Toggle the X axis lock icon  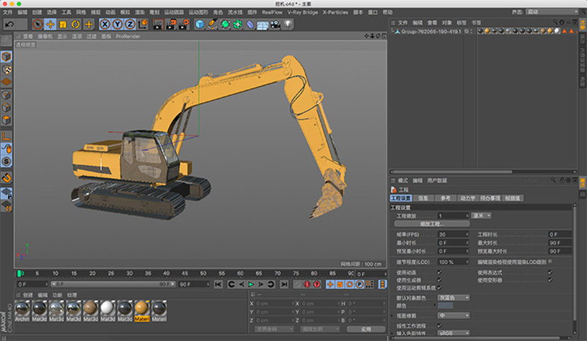(105, 25)
